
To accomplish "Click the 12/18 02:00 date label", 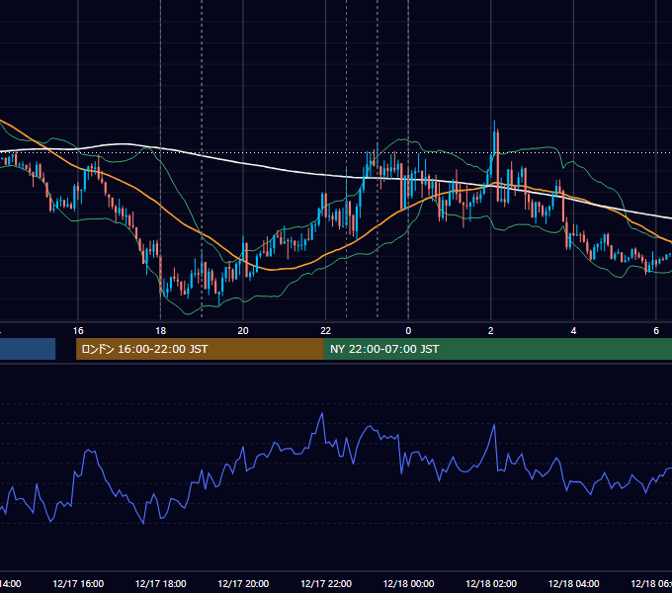I will pyautogui.click(x=491, y=583).
